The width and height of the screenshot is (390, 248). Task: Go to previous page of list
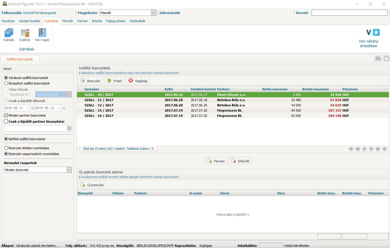pyautogui.click(x=364, y=149)
